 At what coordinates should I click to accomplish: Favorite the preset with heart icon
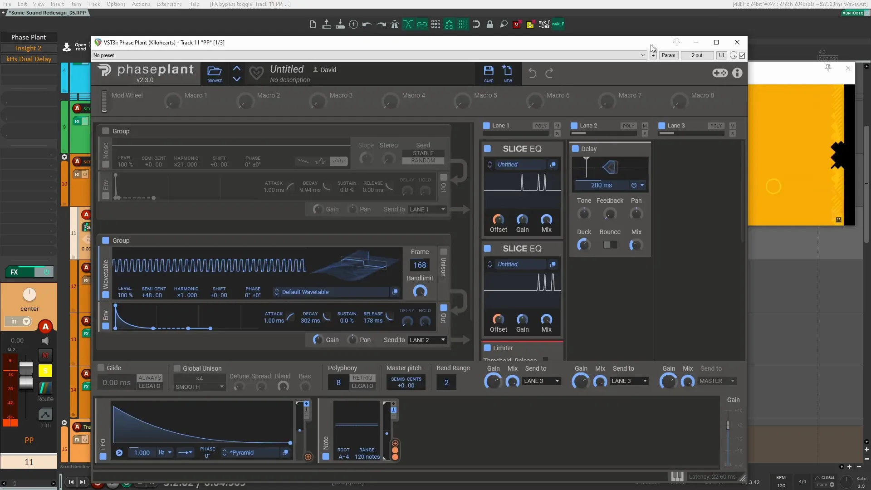coord(256,73)
